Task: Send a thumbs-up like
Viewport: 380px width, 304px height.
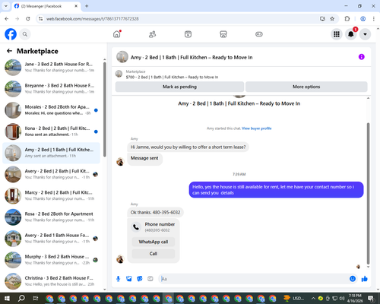Action: tap(365, 279)
